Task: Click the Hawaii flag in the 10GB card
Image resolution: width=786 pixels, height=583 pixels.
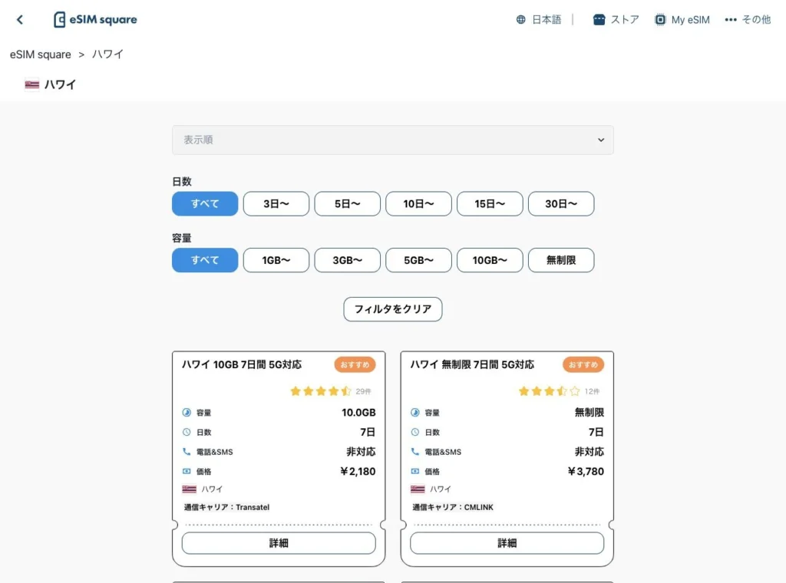Action: tap(189, 489)
